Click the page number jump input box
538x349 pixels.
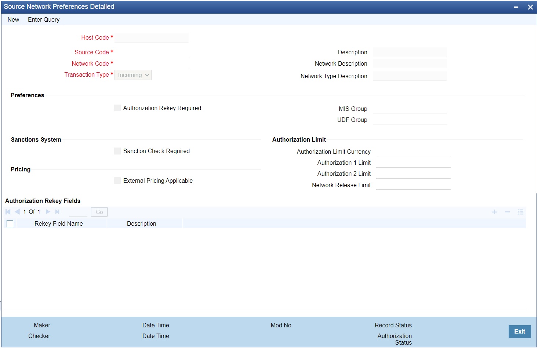coord(78,212)
